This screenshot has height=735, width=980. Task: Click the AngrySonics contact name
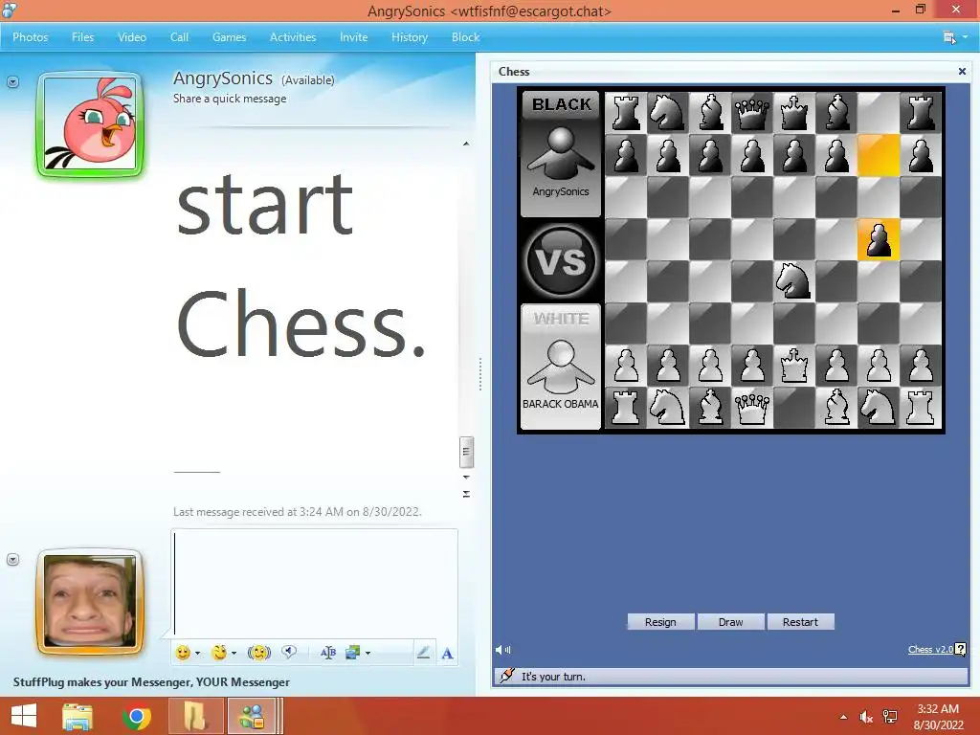(x=222, y=78)
